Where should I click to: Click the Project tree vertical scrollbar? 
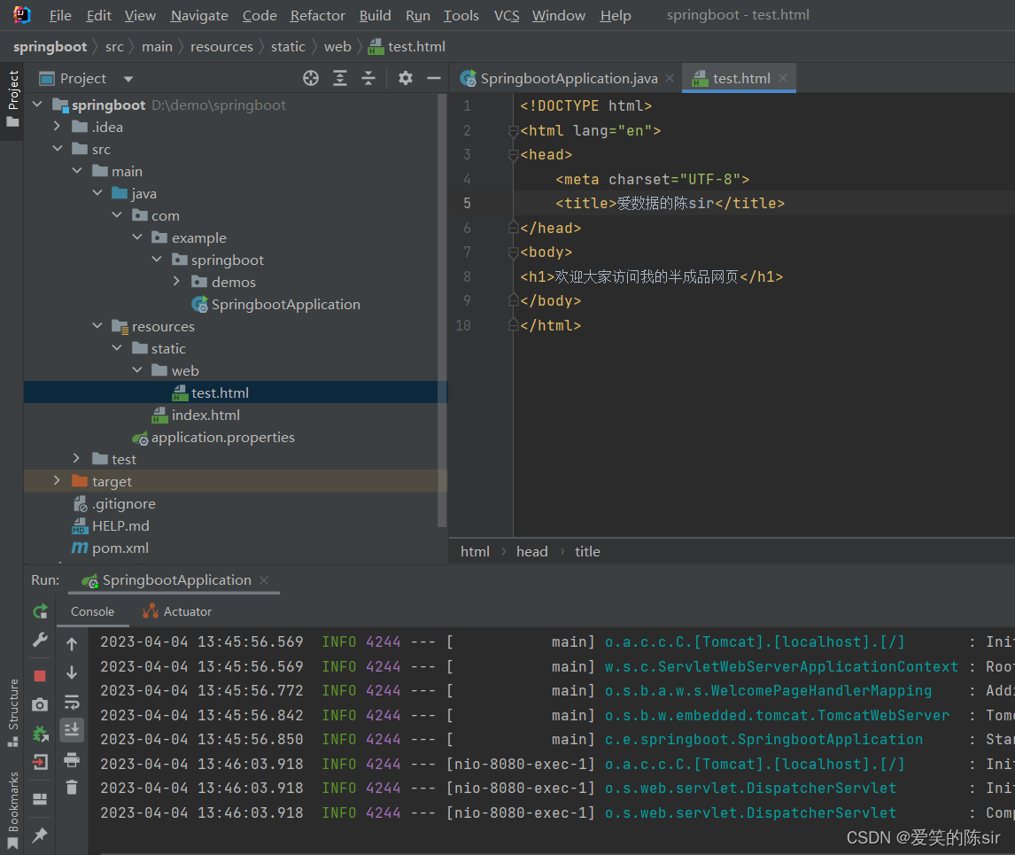[442, 311]
